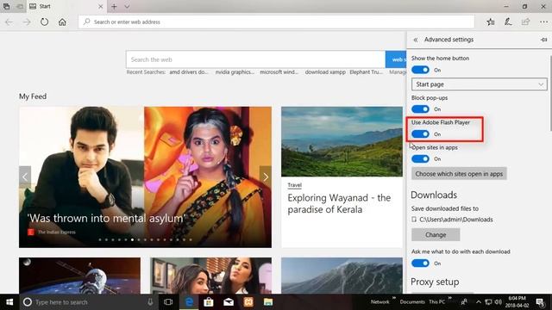Toggle Ask me what to do with each download
552x310 pixels.
pos(420,263)
